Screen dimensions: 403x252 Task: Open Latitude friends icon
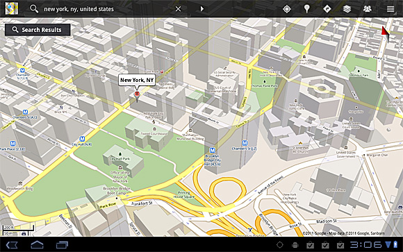coord(368,9)
